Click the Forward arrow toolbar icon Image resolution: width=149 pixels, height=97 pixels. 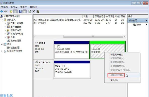pyautogui.click(x=6, y=12)
